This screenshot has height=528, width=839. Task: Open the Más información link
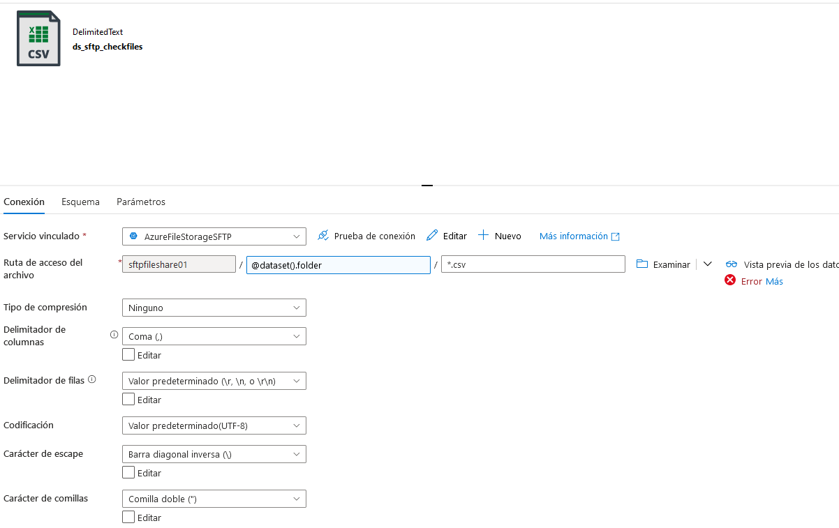click(579, 236)
